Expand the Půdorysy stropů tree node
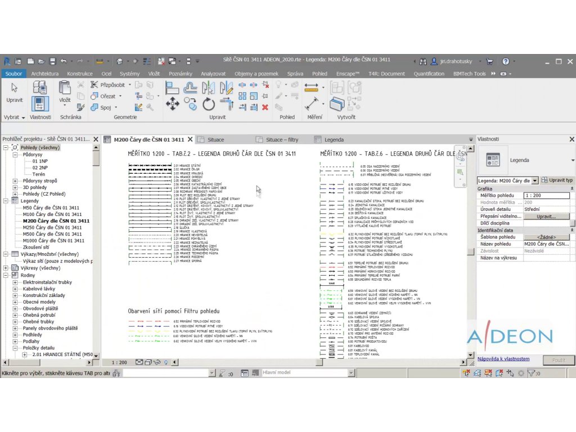 (x=15, y=181)
